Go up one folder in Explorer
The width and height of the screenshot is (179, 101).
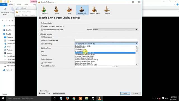[12, 20]
